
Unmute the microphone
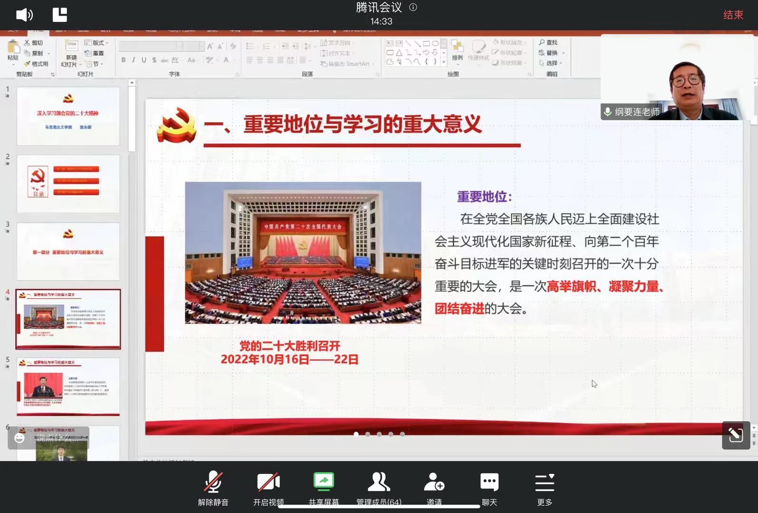pyautogui.click(x=213, y=488)
